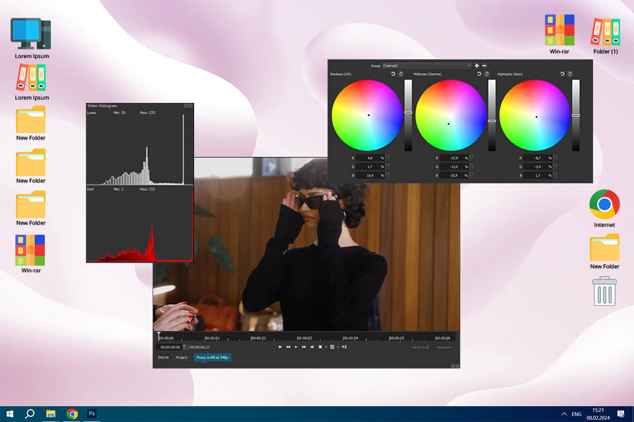Click the stepper beside Highlights B value
This screenshot has height=422, width=634.
tap(555, 175)
